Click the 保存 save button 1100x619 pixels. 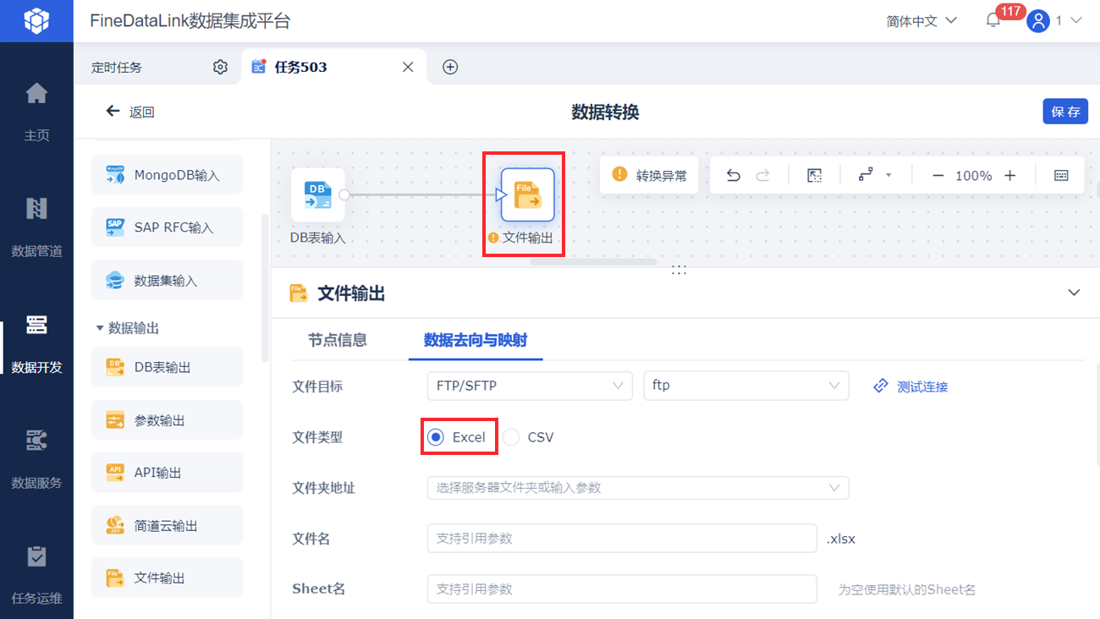tap(1065, 111)
